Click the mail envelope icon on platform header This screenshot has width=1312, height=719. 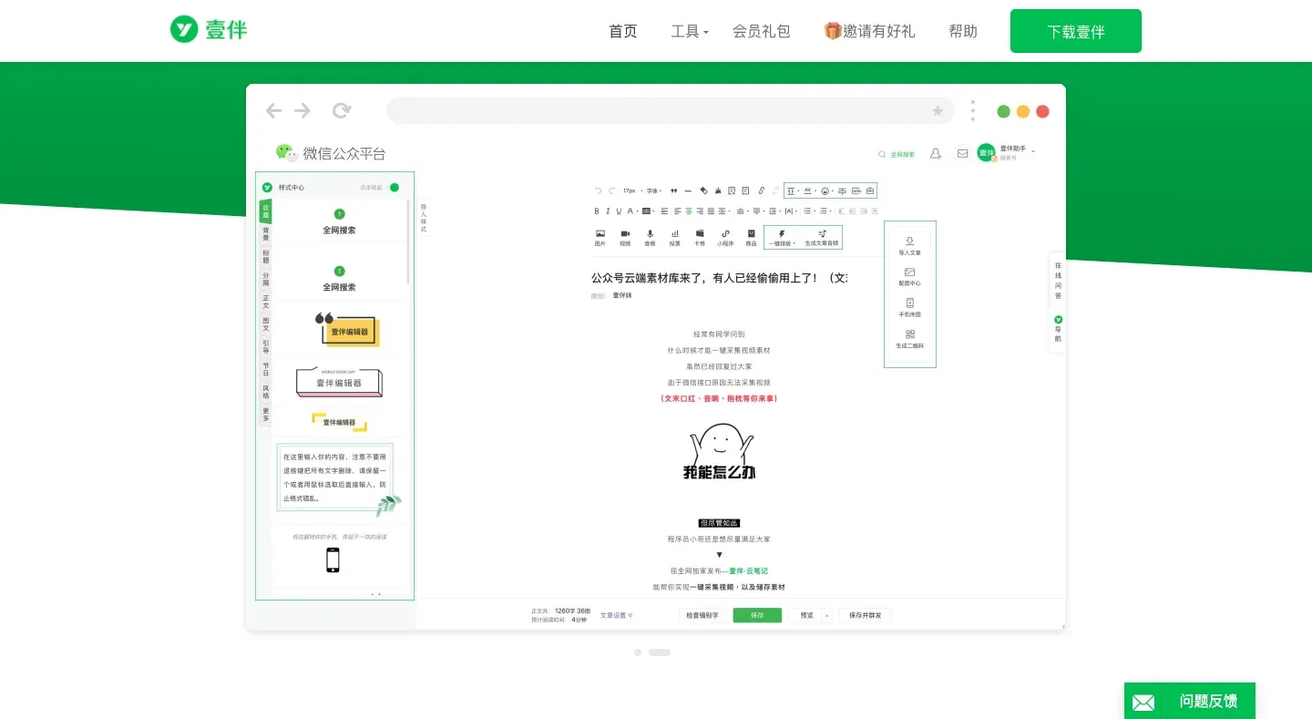coord(962,153)
